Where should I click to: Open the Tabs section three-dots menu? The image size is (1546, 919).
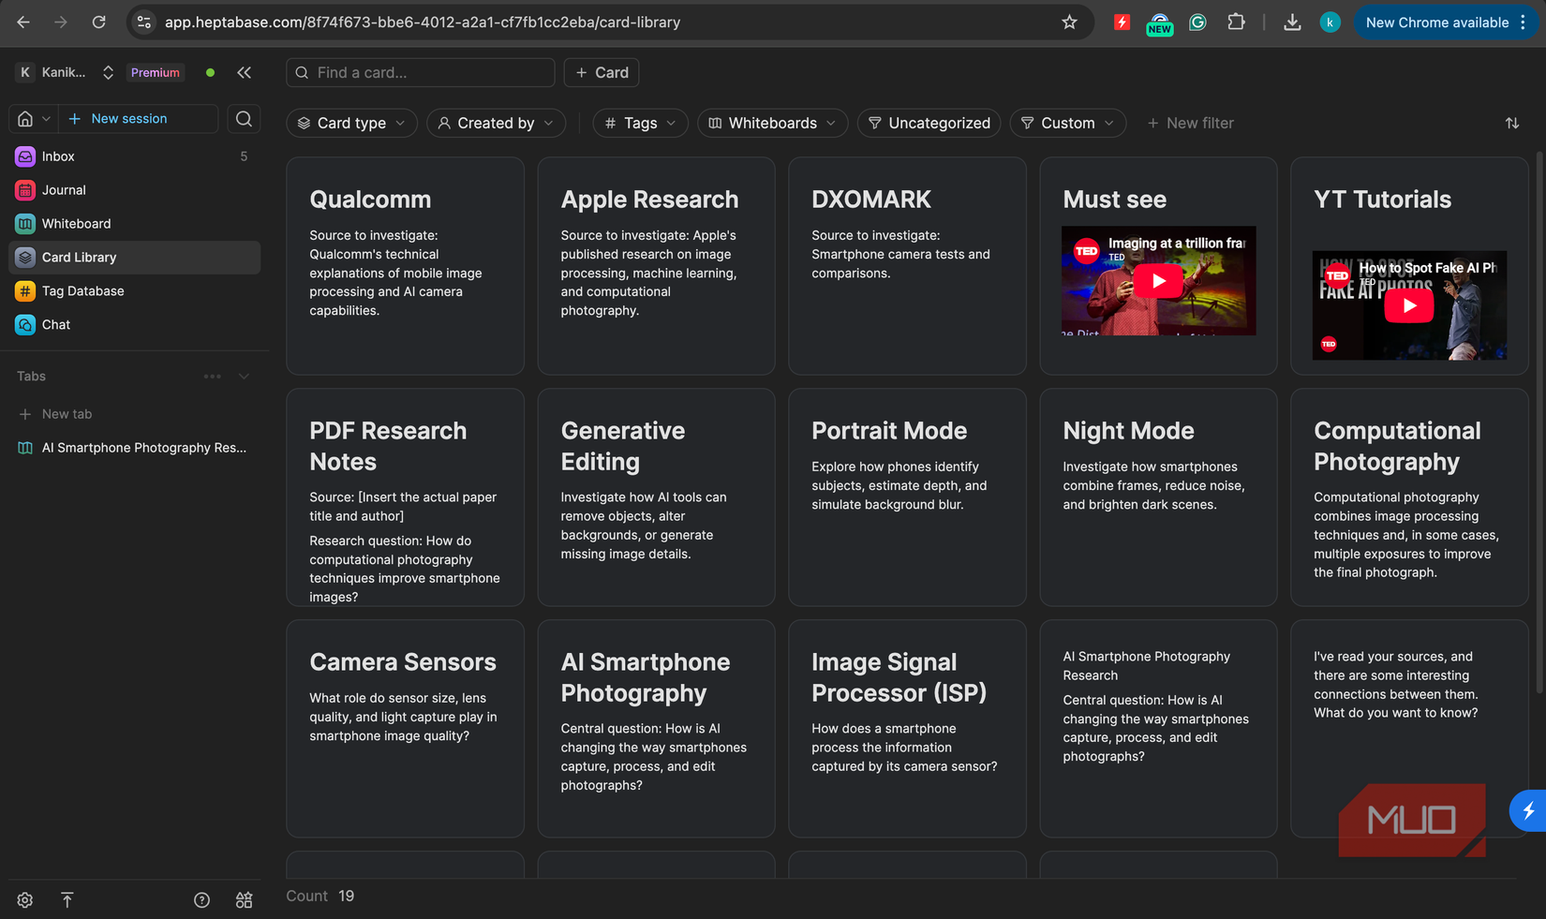213,377
